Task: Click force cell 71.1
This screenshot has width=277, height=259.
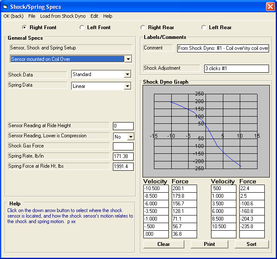Action: pos(184,219)
